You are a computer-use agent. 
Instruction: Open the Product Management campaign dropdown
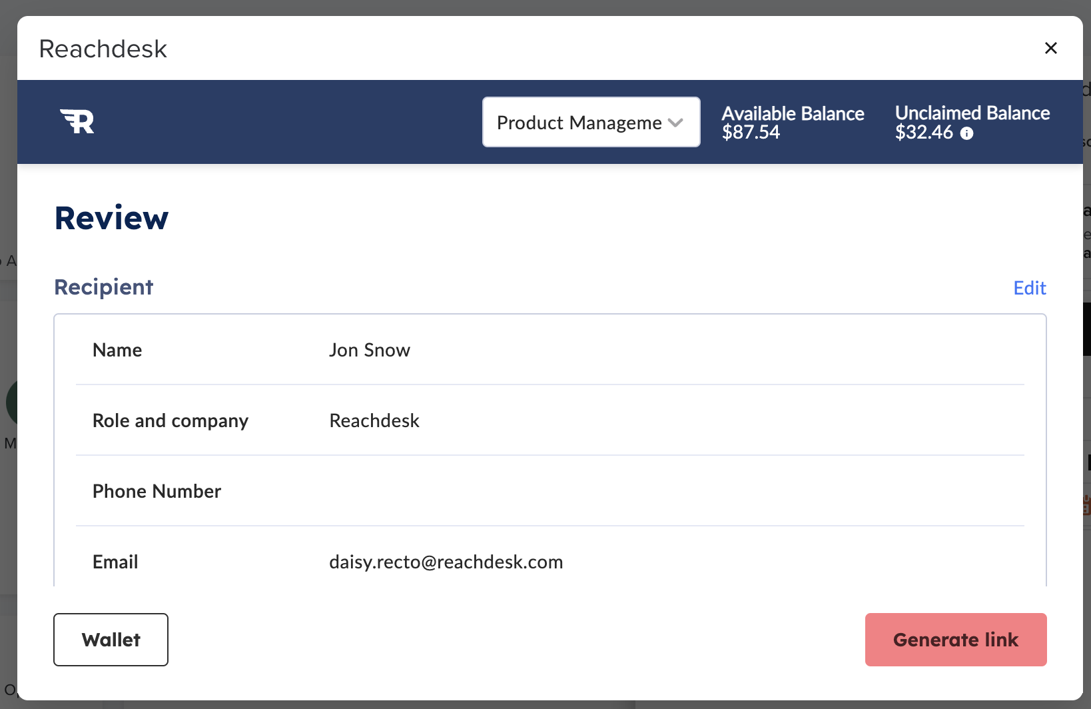click(590, 122)
